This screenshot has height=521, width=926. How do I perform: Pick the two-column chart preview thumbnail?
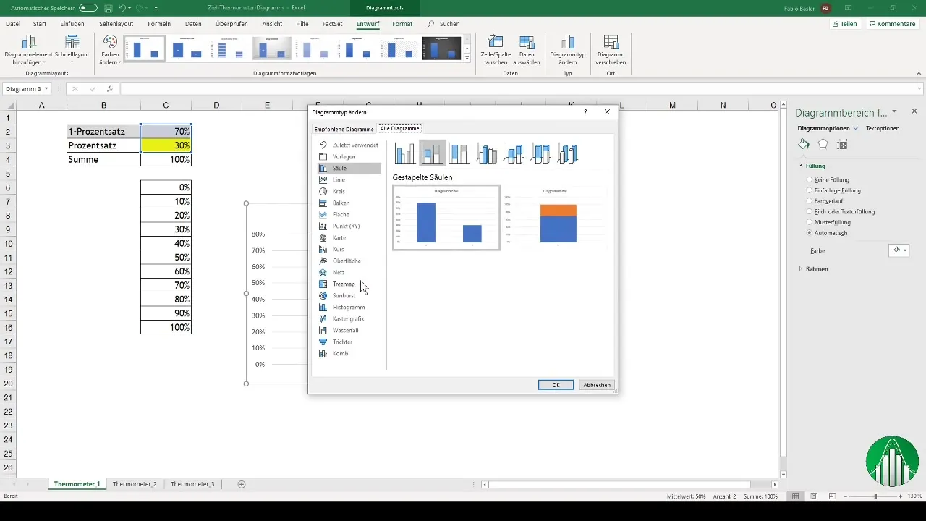pyautogui.click(x=446, y=218)
